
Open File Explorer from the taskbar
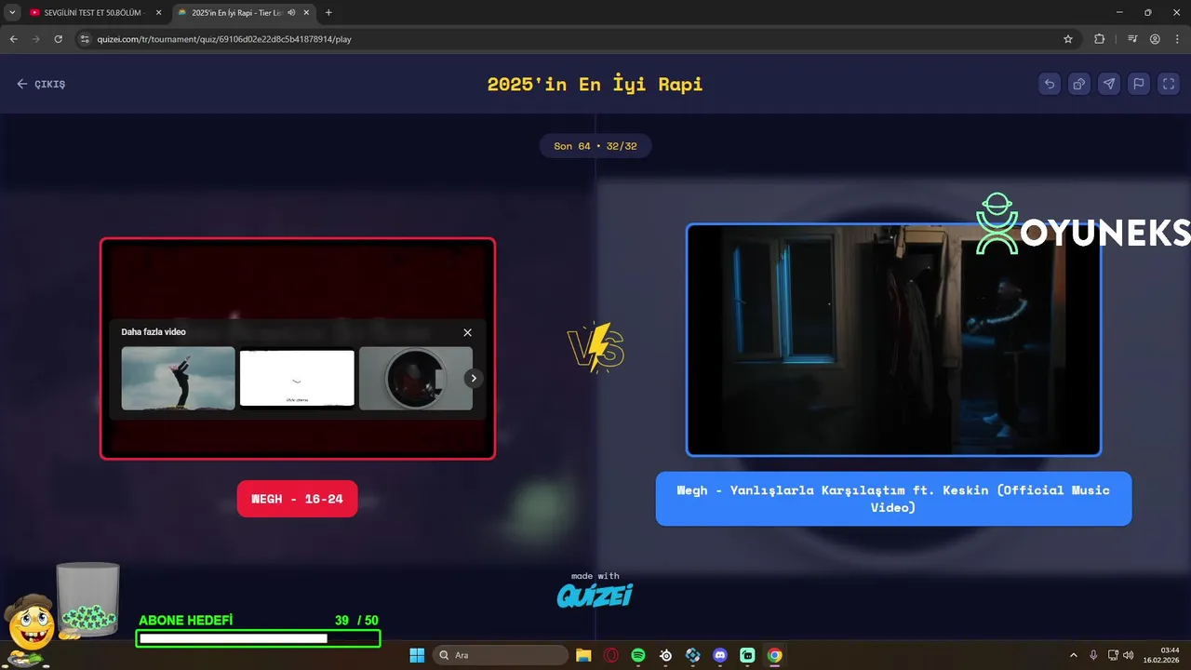click(x=583, y=655)
